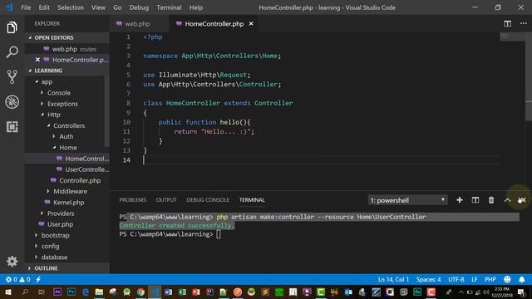This screenshot has height=299, width=532.
Task: Close HomeController.p... in Open Editors list
Action: (x=37, y=60)
